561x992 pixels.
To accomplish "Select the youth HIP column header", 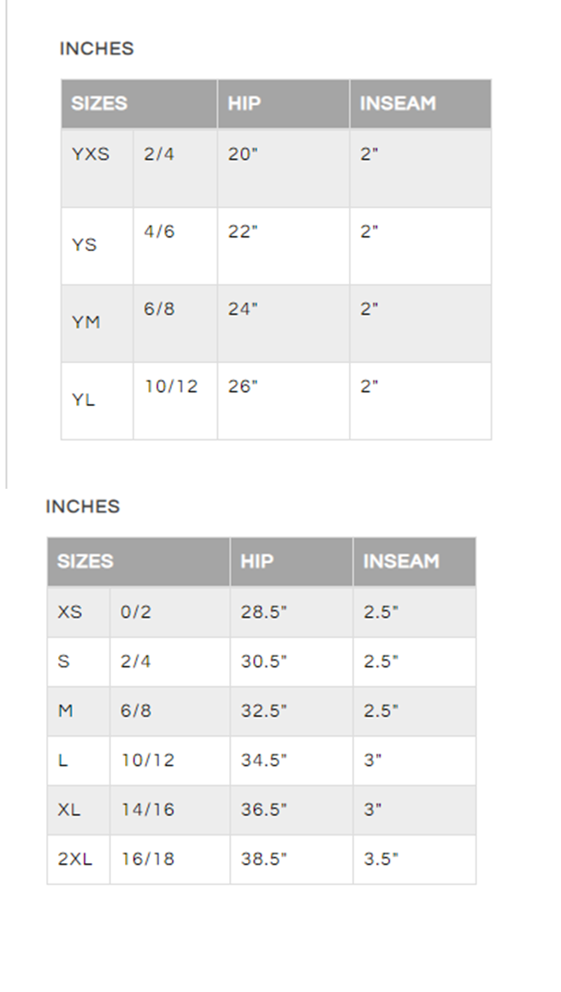I will pyautogui.click(x=284, y=103).
